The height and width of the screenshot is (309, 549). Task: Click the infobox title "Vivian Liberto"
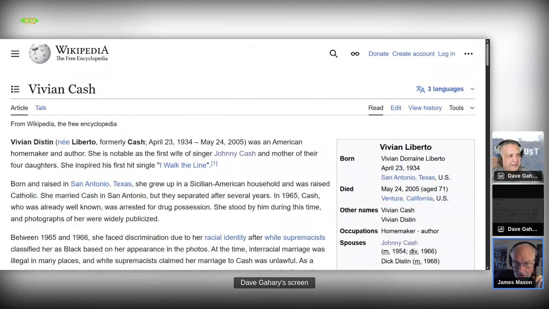[x=405, y=147]
